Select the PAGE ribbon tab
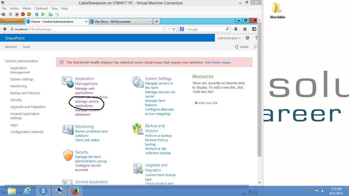Image resolution: width=349 pixels, height=196 pixels. coord(26,47)
